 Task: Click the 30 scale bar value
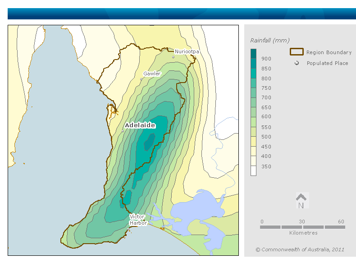302,222
